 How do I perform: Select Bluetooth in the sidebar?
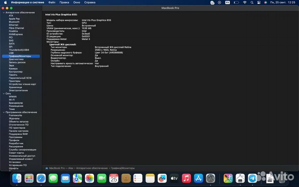click(x=14, y=22)
